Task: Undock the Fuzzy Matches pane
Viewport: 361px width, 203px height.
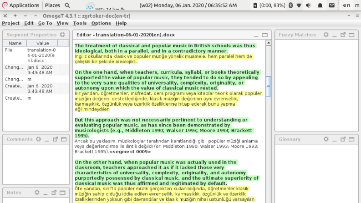Action: pyautogui.click(x=343, y=35)
